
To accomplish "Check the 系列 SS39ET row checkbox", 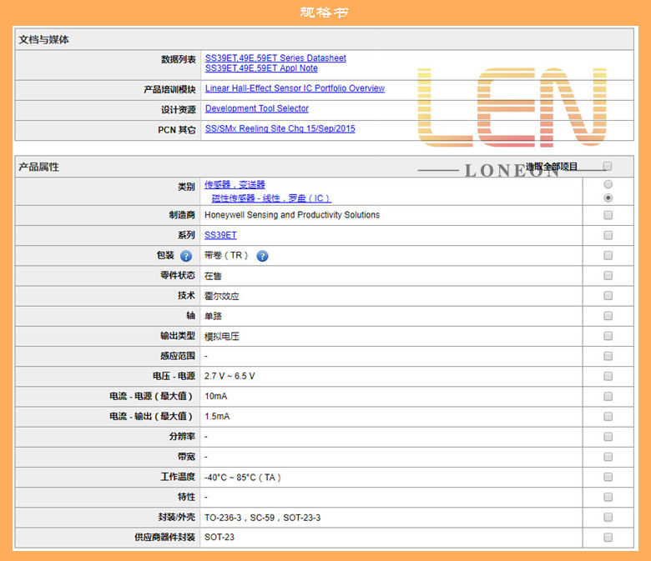I will click(608, 235).
